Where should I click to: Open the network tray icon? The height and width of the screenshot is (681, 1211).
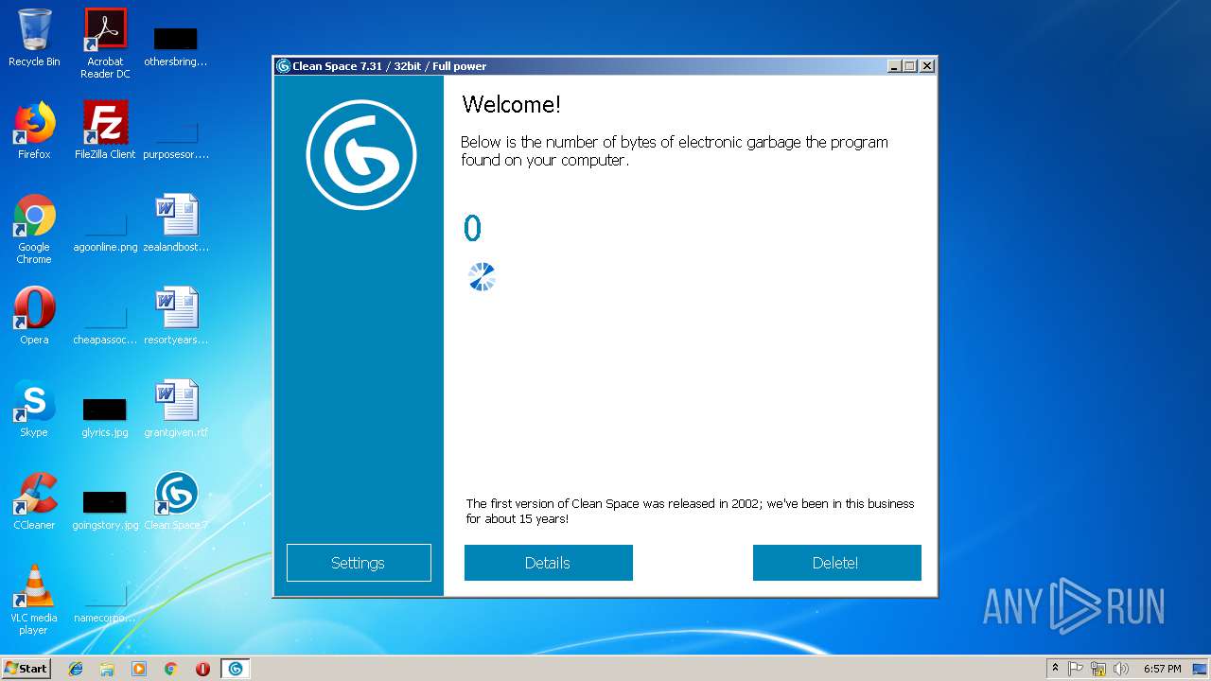point(1098,669)
